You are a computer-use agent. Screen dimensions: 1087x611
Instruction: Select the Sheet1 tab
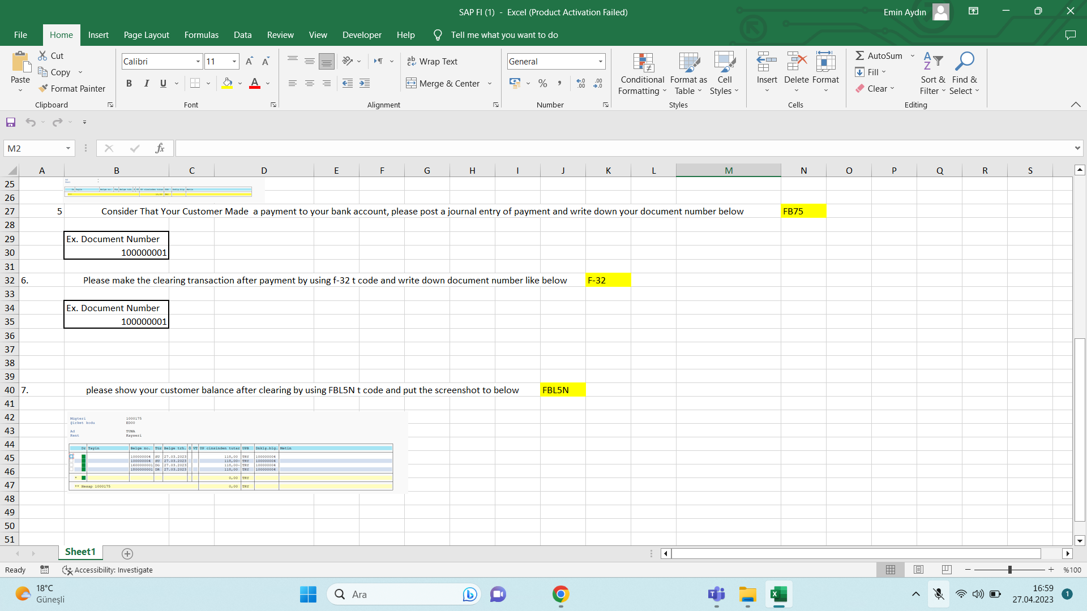pyautogui.click(x=80, y=552)
